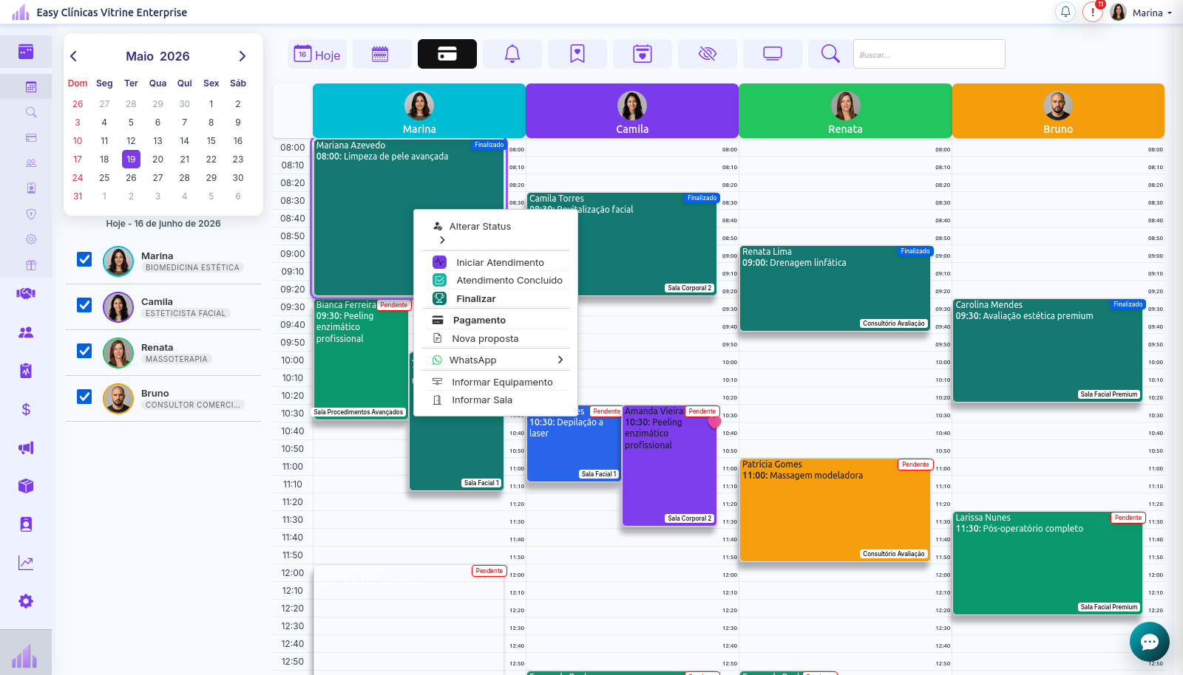1183x675 pixels.
Task: Click the calendar grid view toolbar button
Action: [382, 54]
